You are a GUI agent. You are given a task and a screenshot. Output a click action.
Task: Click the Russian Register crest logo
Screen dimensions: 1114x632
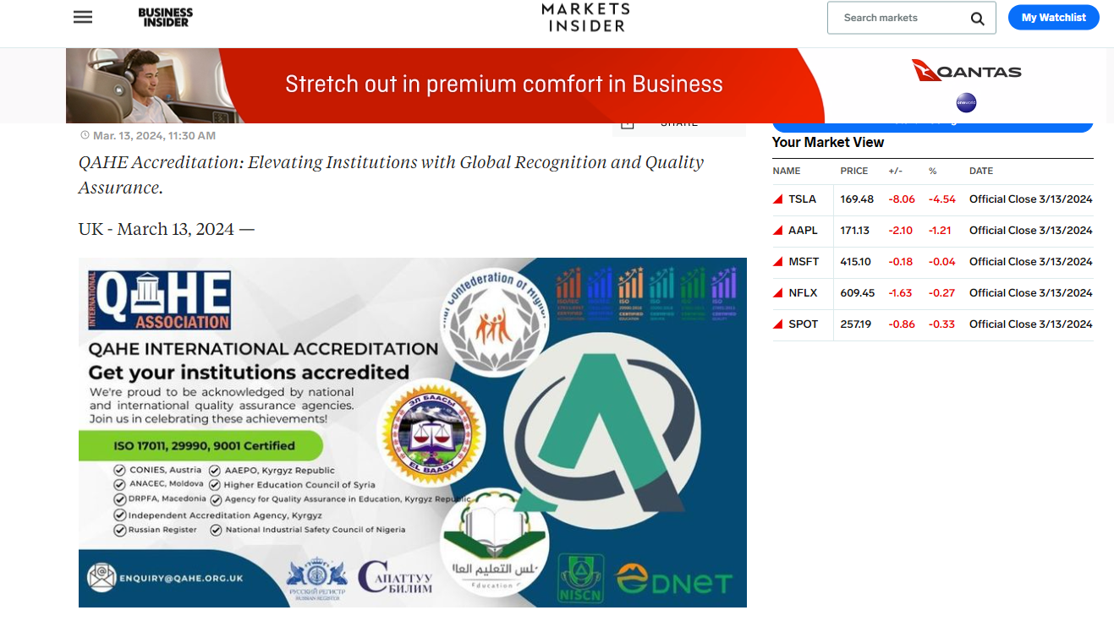point(317,578)
